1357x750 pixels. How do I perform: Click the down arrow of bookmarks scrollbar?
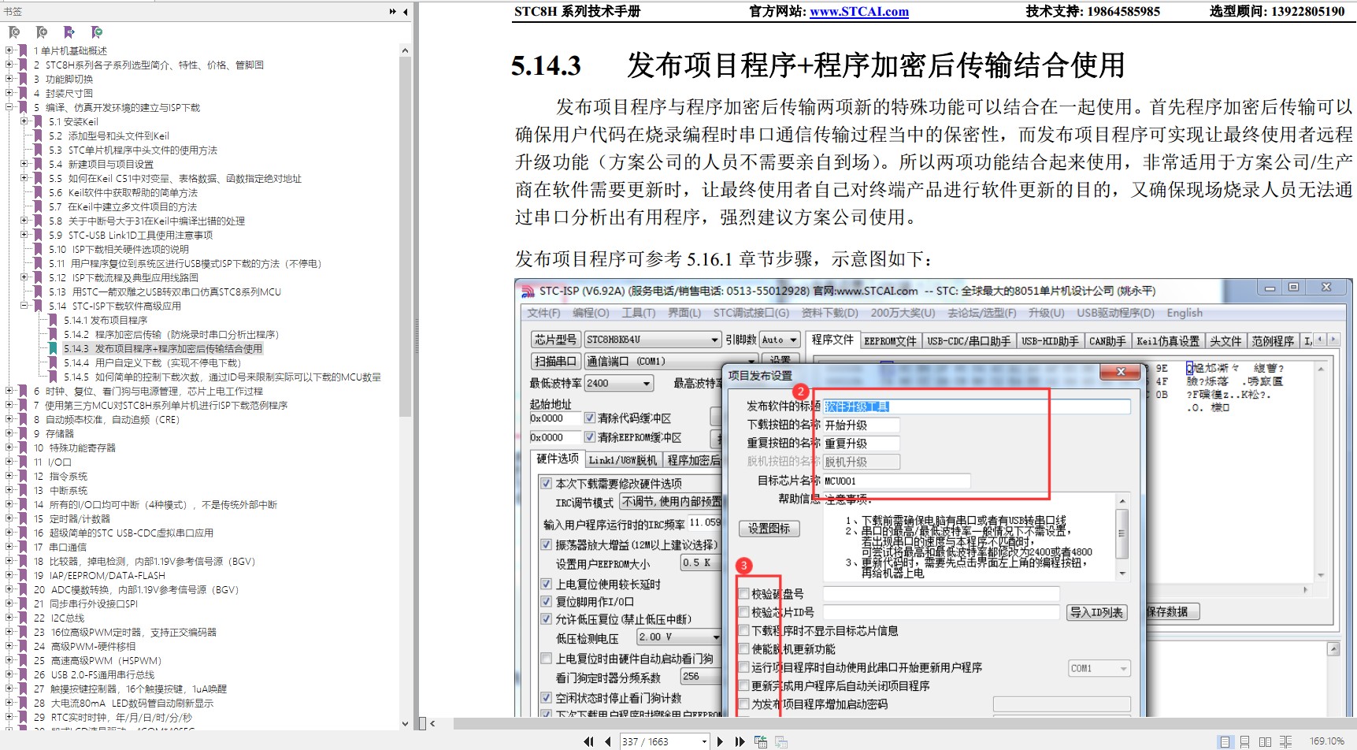(405, 723)
